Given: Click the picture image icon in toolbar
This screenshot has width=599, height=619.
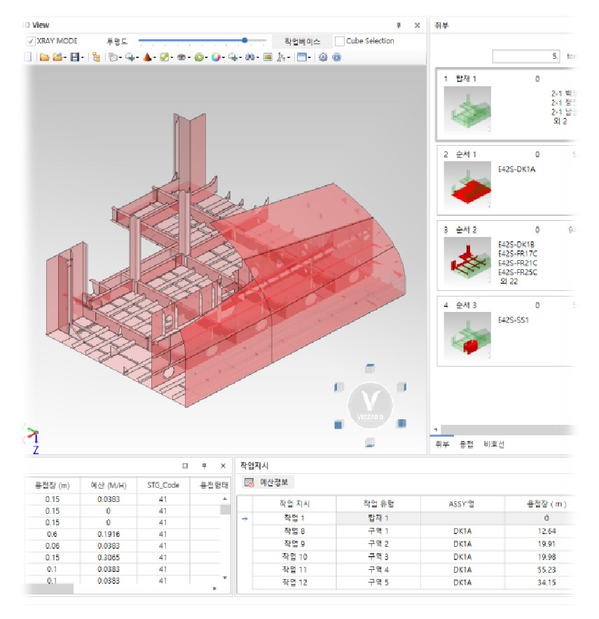Looking at the screenshot, I should click(268, 57).
